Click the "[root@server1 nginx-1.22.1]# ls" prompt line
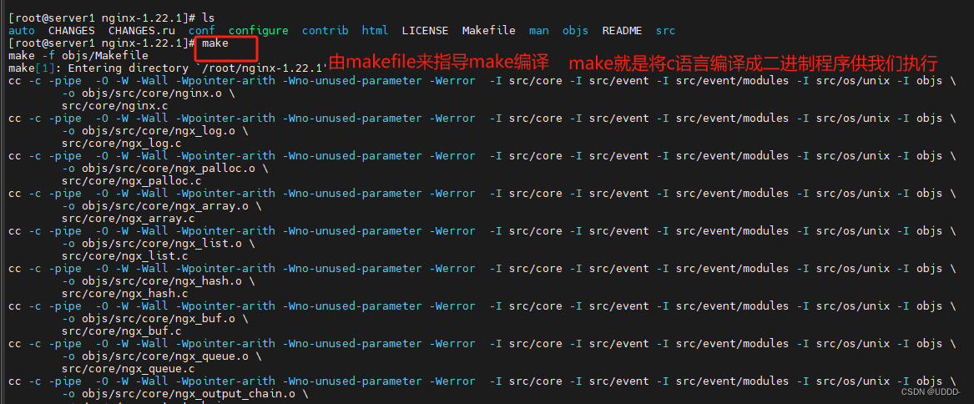The height and width of the screenshot is (404, 974). click(x=112, y=18)
